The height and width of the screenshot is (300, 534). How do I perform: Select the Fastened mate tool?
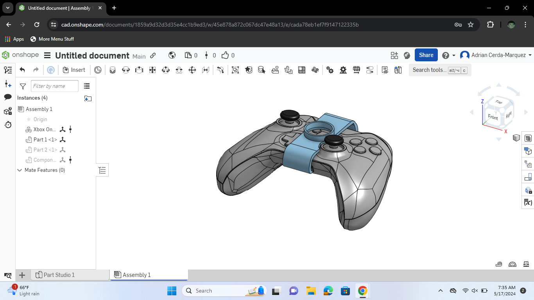(x=113, y=70)
